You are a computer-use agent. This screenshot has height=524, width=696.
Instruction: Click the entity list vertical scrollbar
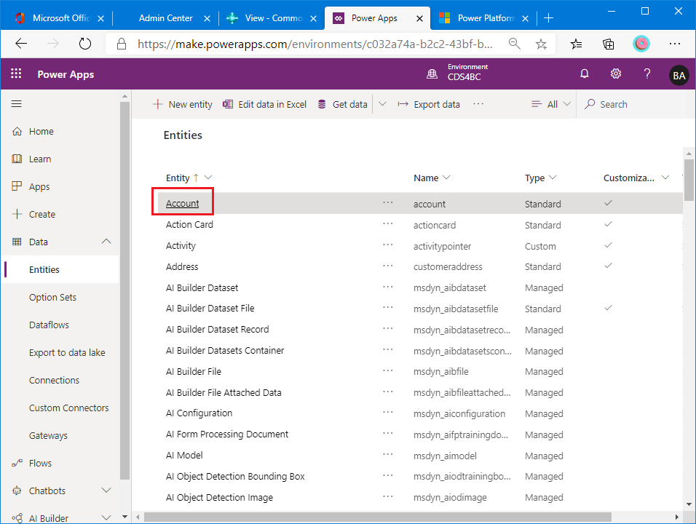[689, 180]
